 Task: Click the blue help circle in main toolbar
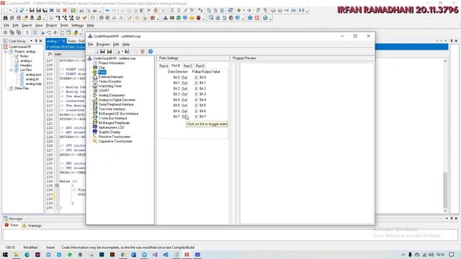pyautogui.click(x=250, y=18)
